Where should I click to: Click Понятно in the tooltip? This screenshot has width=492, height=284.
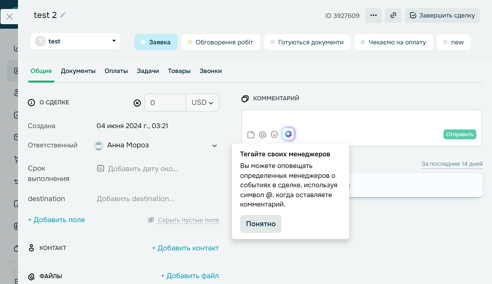point(261,224)
